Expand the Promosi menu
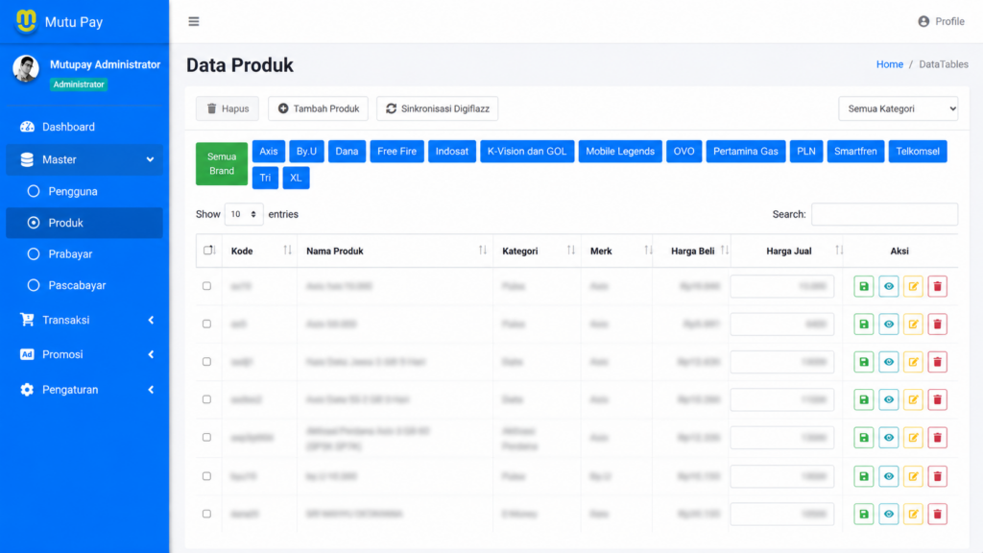983x553 pixels. [84, 354]
